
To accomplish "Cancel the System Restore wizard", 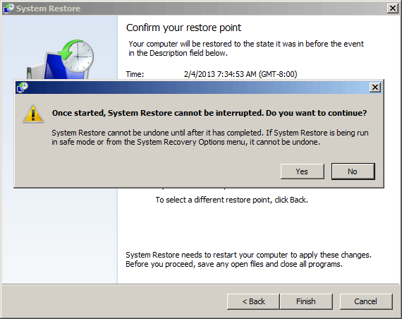I will click(366, 301).
